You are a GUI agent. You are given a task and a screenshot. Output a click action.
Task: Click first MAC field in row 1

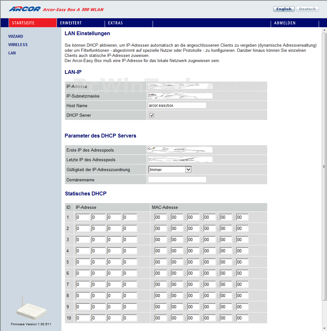(x=160, y=217)
